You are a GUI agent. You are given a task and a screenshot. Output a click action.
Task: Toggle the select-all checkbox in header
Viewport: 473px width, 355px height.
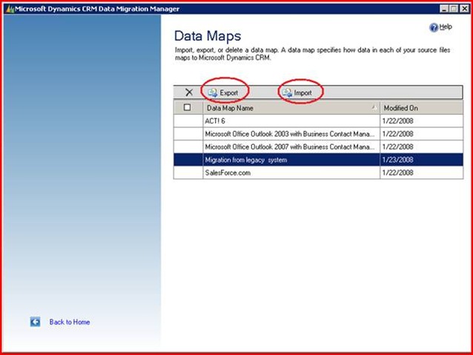[x=187, y=107]
